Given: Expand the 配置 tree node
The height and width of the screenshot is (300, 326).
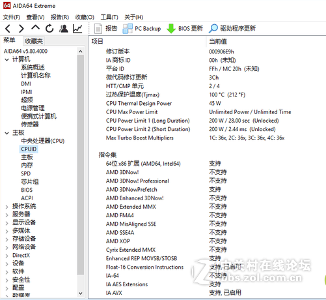Looking at the screenshot, I should click(x=7, y=288).
